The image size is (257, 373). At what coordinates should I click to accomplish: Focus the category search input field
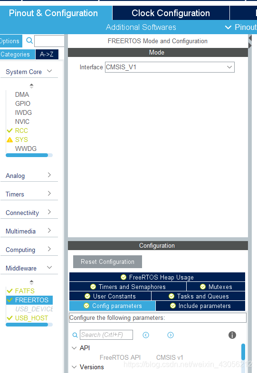[x=49, y=41]
